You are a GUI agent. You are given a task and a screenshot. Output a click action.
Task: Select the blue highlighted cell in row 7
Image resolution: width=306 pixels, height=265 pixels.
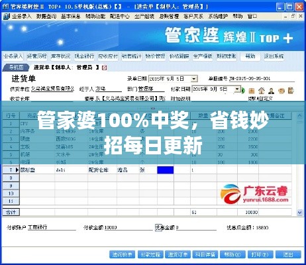(166, 170)
